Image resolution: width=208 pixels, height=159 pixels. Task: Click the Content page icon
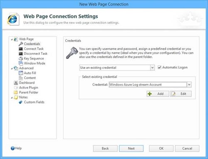click(x=21, y=78)
